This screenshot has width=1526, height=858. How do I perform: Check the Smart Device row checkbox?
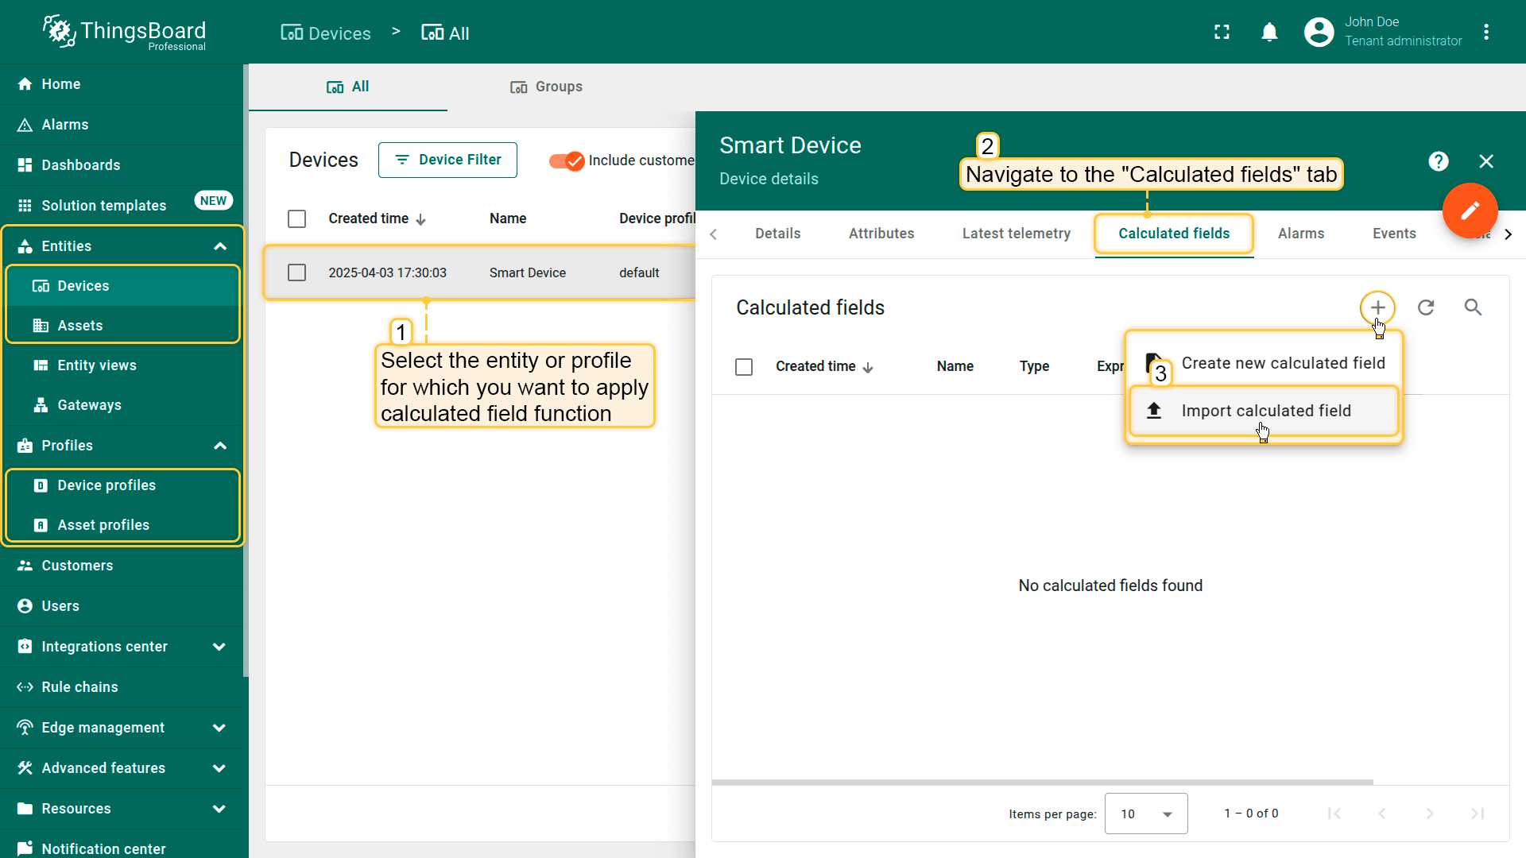pos(296,272)
